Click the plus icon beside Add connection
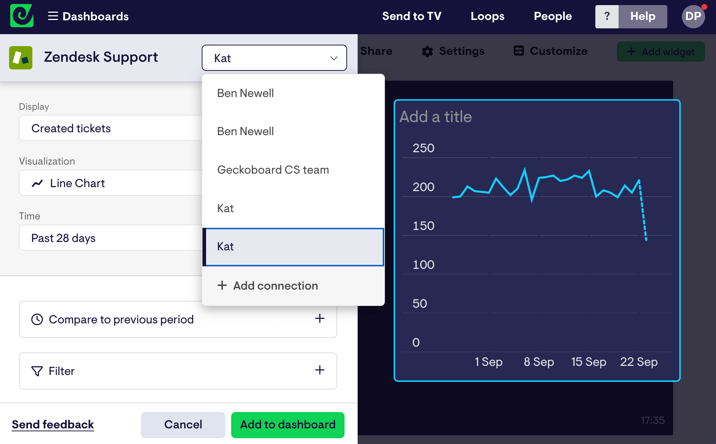The image size is (716, 444). [x=222, y=285]
